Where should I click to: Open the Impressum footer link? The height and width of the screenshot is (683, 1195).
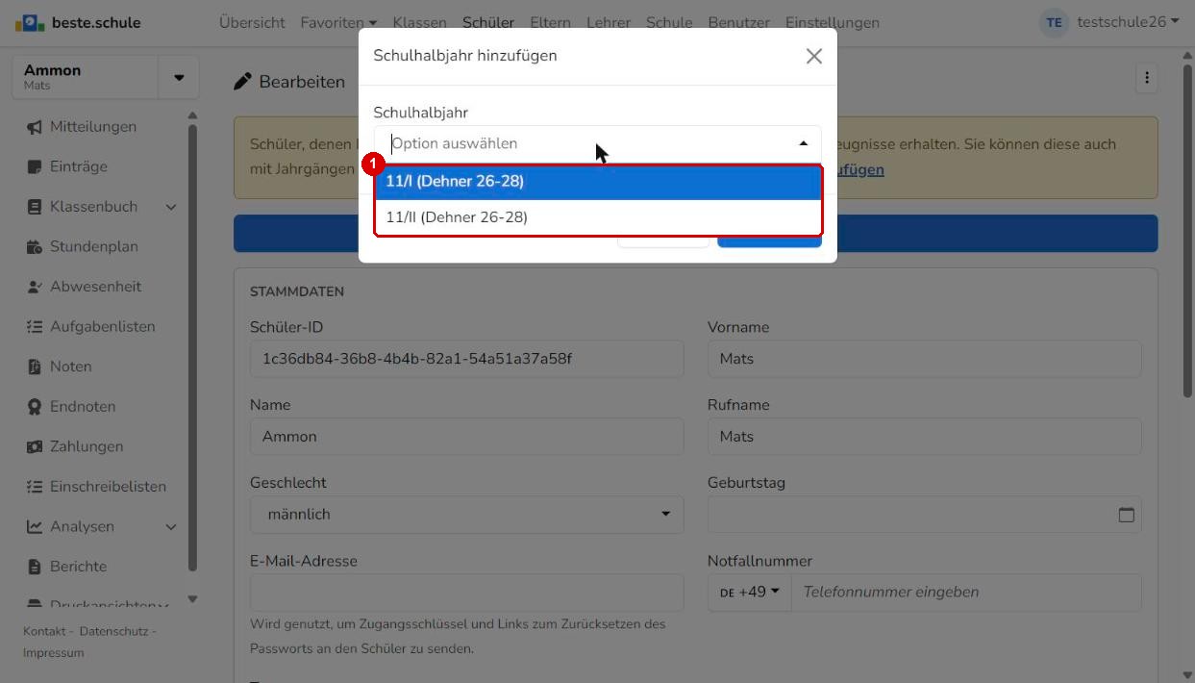tap(54, 653)
